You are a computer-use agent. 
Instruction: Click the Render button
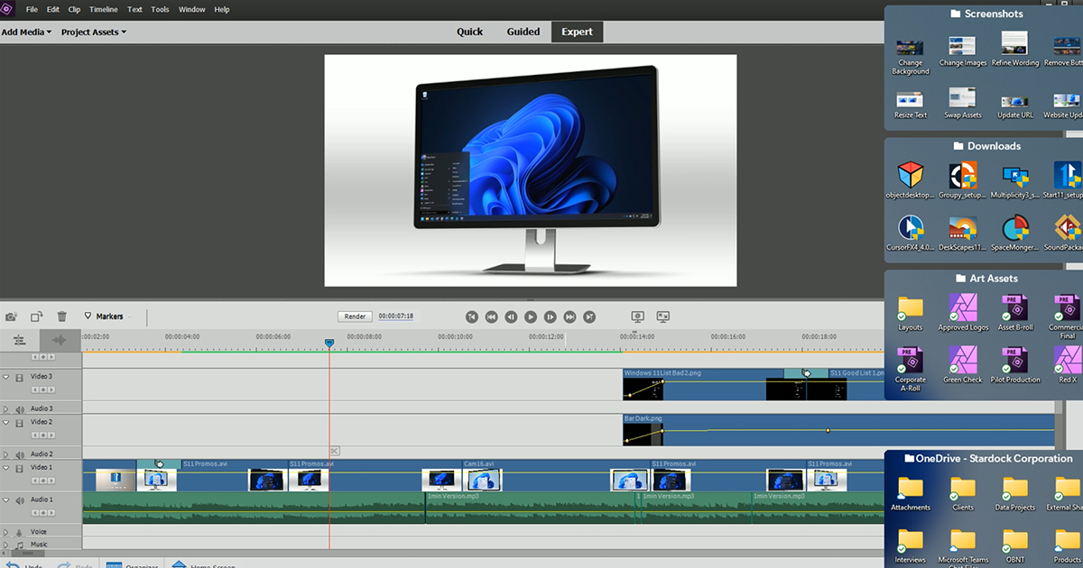[356, 316]
